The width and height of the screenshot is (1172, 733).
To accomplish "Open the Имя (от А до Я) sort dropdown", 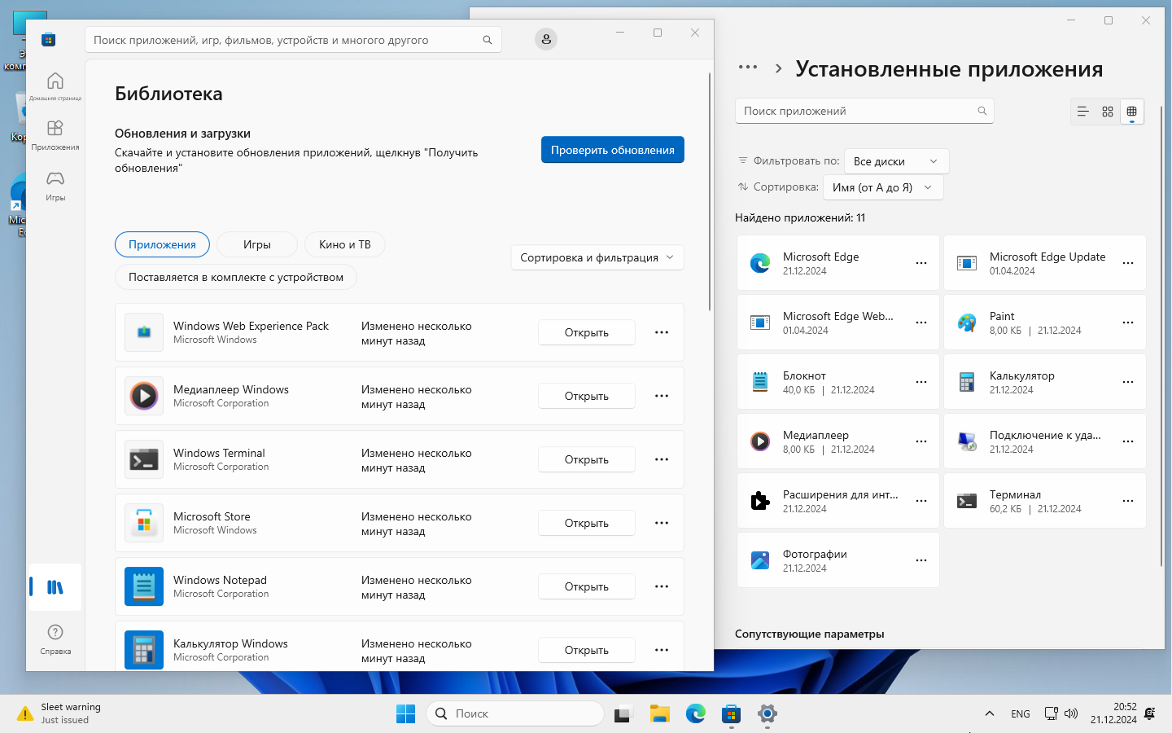I will pos(883,187).
